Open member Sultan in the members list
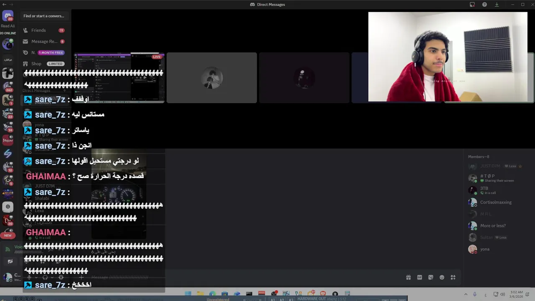Screen dimensions: 535x301 click(x=497, y=237)
